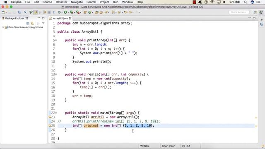The height and width of the screenshot is (149, 265).
Task: Click the 25 : 51 cursor position indicator
Action: point(186,146)
